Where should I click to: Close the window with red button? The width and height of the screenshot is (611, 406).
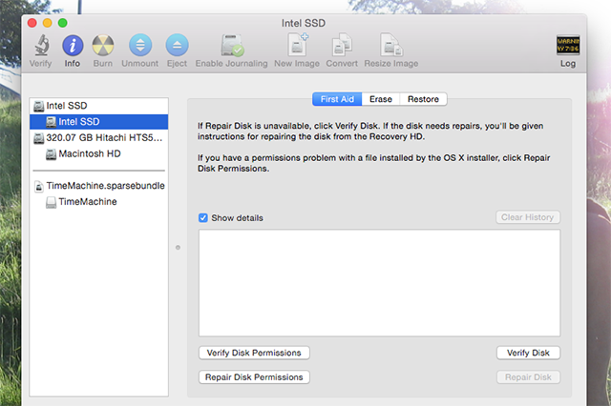32,23
